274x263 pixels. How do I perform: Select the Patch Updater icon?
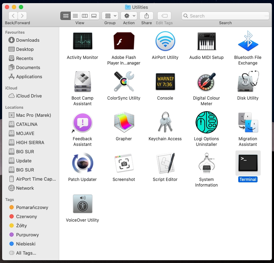(82, 163)
